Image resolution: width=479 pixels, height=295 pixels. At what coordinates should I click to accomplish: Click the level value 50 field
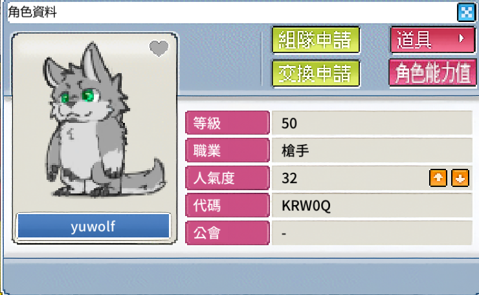pos(372,123)
